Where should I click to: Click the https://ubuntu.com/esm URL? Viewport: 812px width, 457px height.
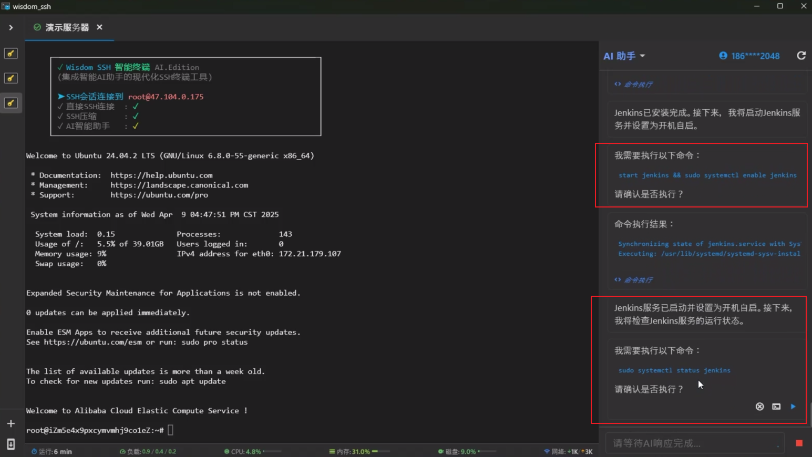tap(93, 342)
